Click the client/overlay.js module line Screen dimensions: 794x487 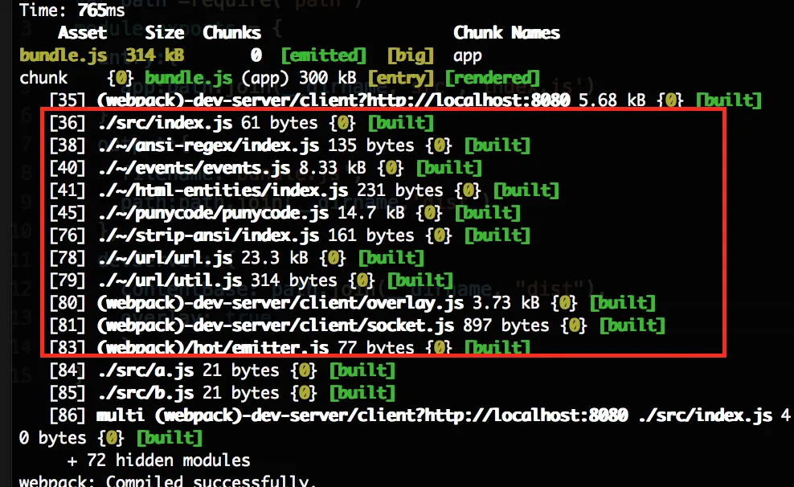click(x=353, y=303)
